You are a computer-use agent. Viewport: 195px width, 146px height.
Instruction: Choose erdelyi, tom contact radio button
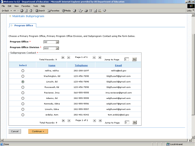(x=23, y=115)
